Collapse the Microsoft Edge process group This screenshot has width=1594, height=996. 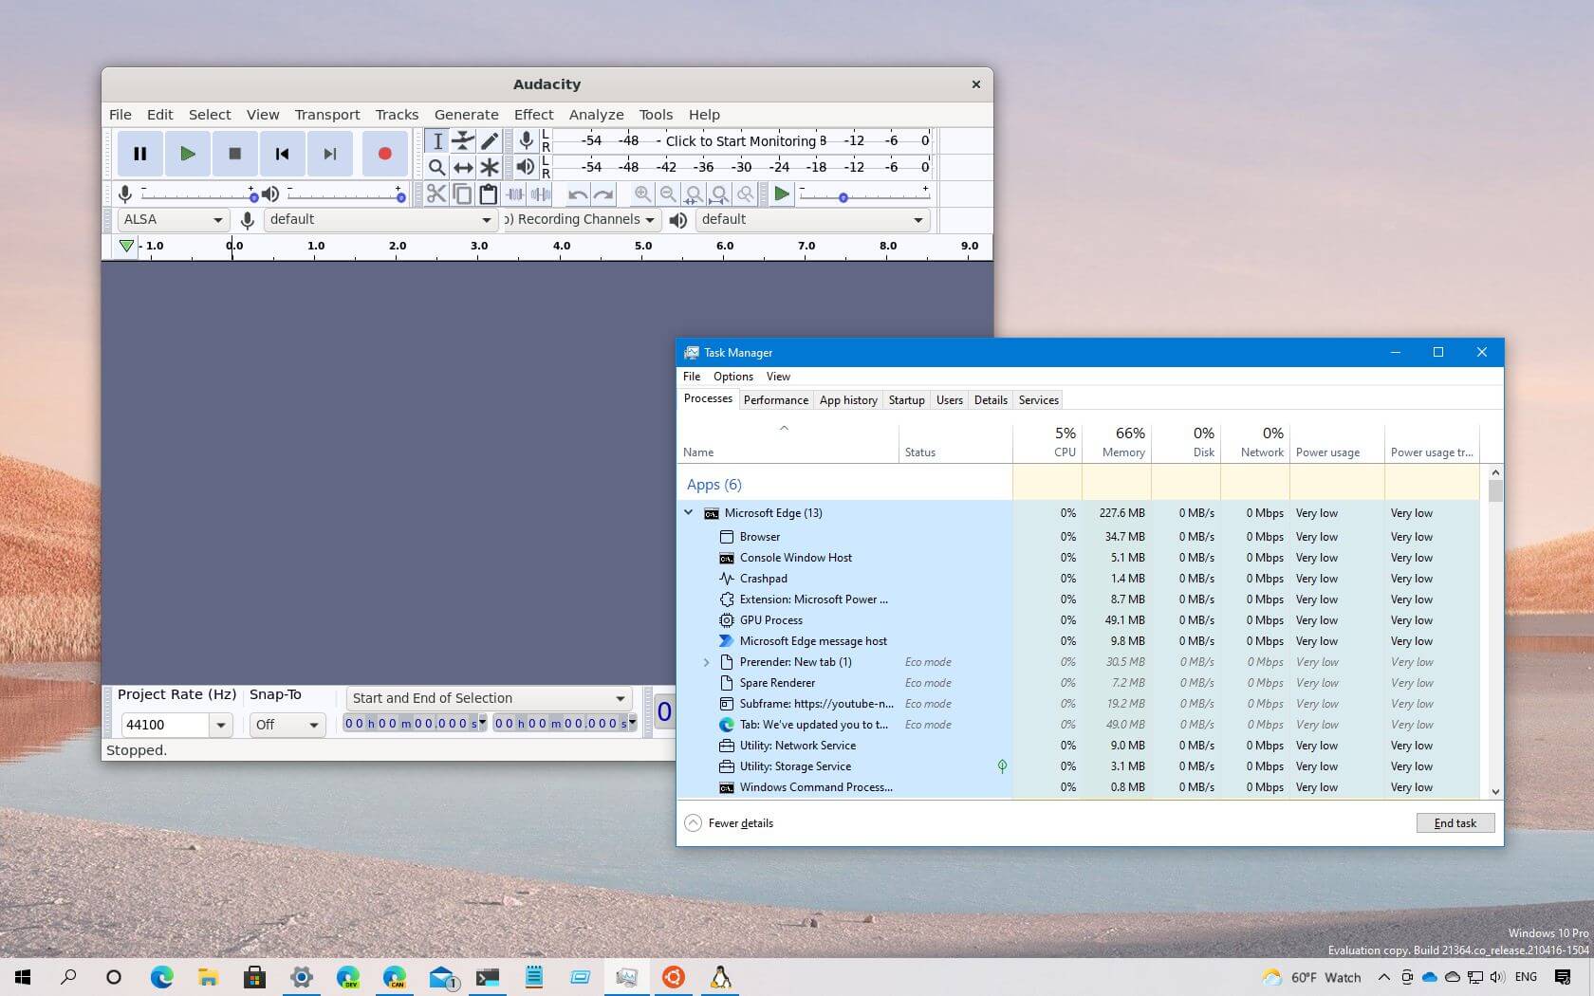point(689,512)
